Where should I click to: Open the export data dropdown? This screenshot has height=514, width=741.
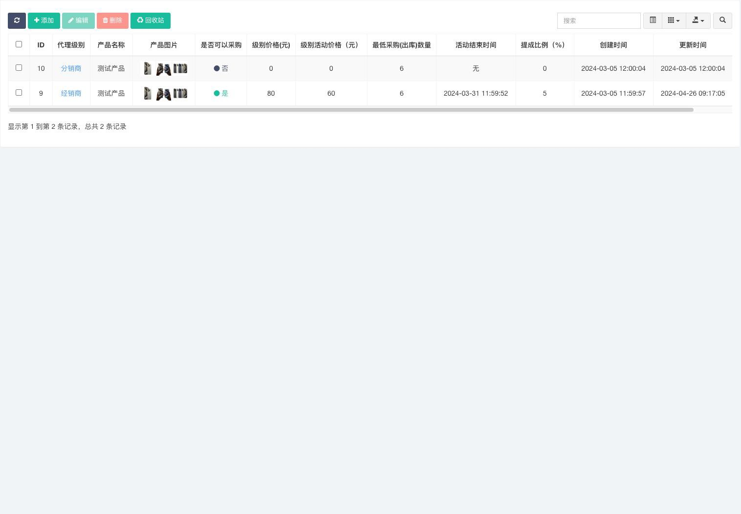pos(698,21)
